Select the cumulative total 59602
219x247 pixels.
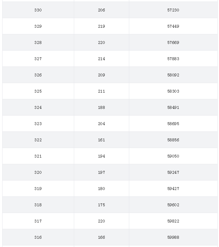tap(173, 205)
